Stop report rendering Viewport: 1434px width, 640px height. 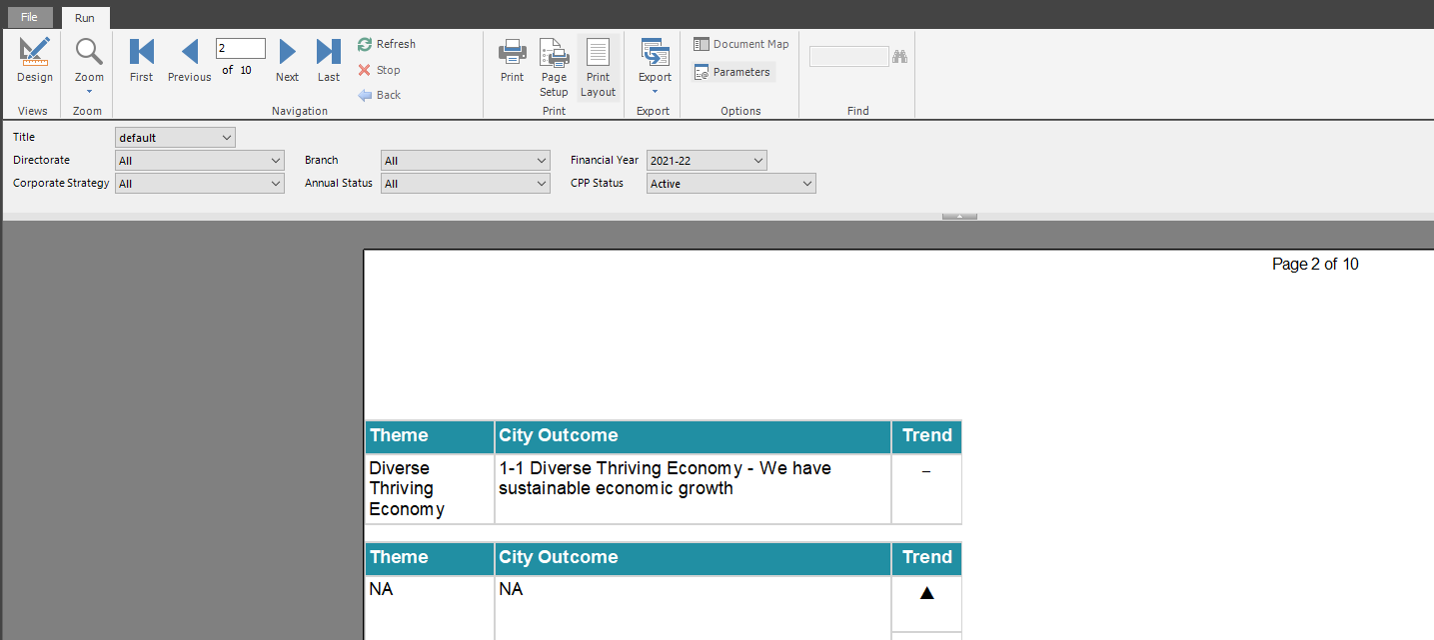pos(380,70)
